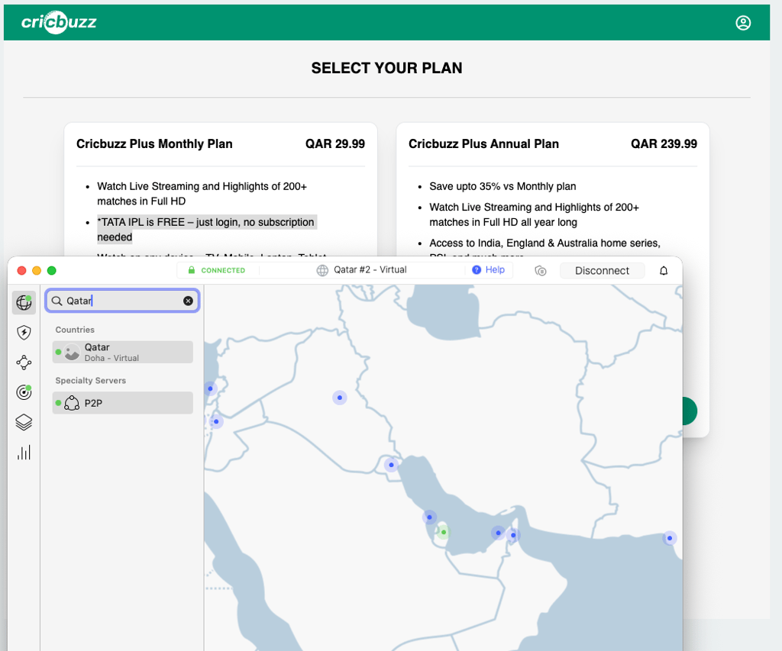Click the Kuwait map pin

392,465
